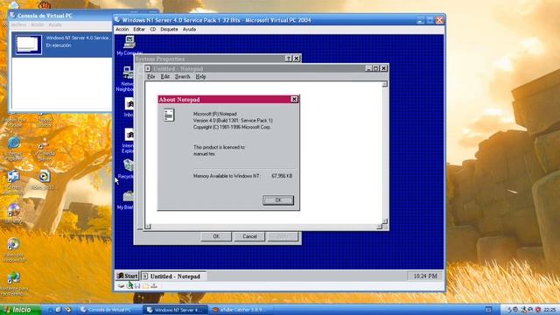Viewport: 560px width, 315px height.
Task: Click red security shield icon in XP tray
Action: (537, 310)
